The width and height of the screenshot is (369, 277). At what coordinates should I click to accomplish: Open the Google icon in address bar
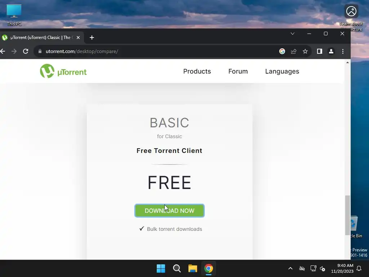pos(282,51)
